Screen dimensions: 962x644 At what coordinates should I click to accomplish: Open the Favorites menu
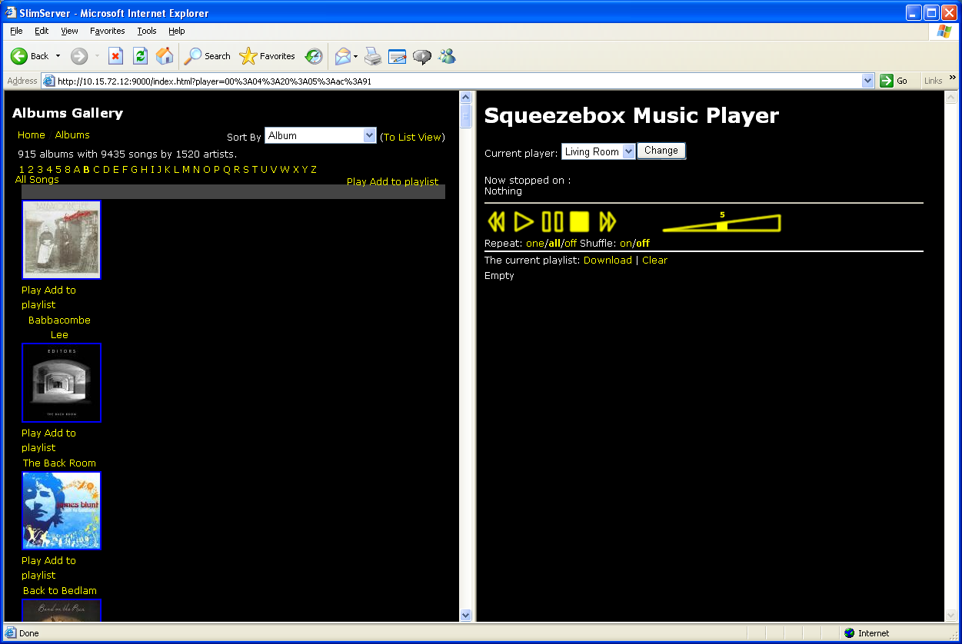click(107, 31)
